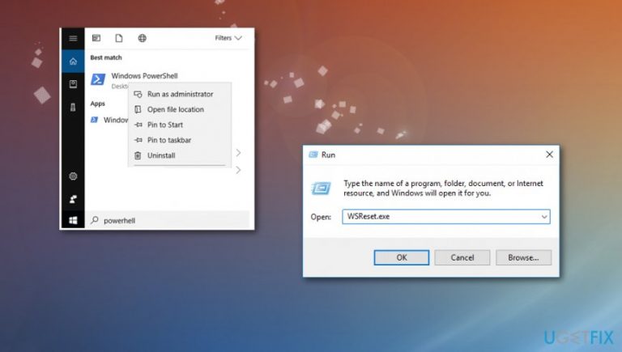The image size is (622, 352).
Task: Open the Run dialog Open field dropdown arrow
Action: tap(544, 217)
